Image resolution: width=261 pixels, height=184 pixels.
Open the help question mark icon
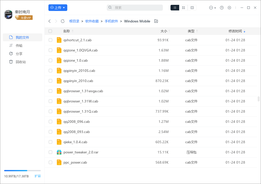coord(222,8)
